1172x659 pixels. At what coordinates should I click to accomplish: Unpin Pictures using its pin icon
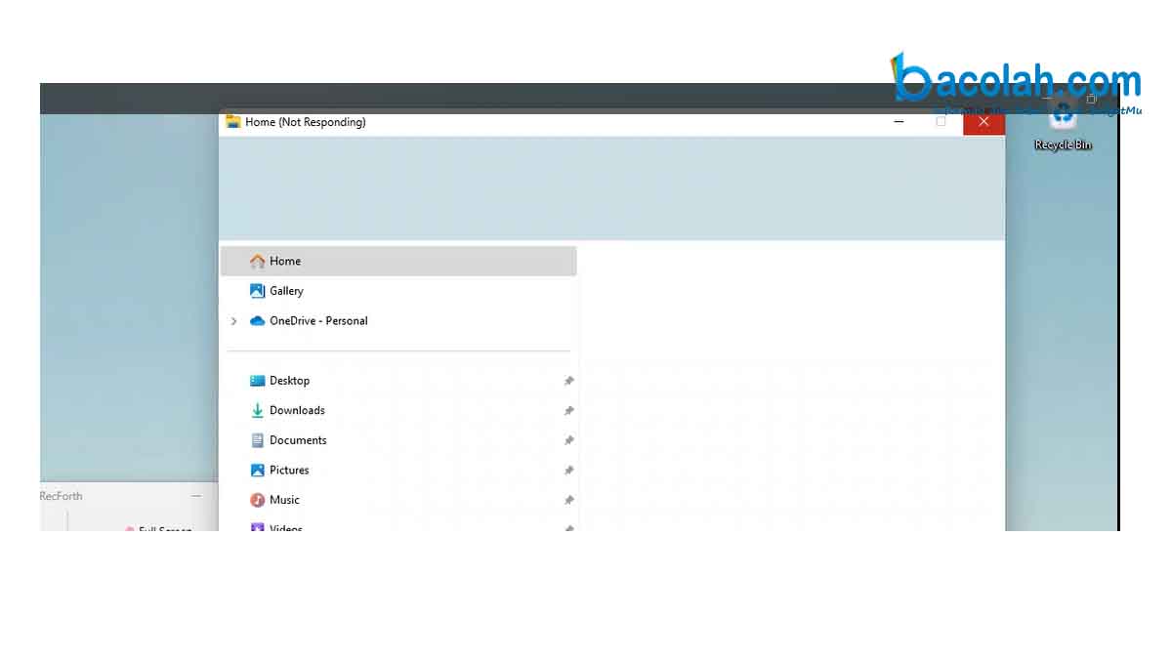[568, 471]
